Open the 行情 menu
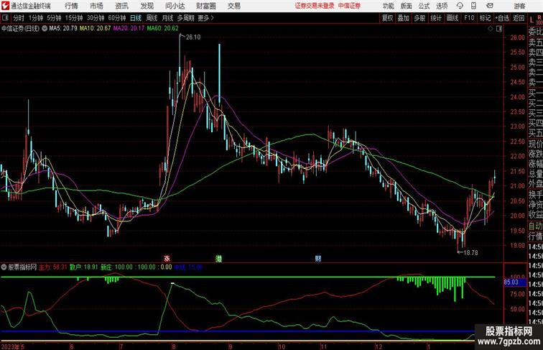543x350 pixels. tap(71, 5)
